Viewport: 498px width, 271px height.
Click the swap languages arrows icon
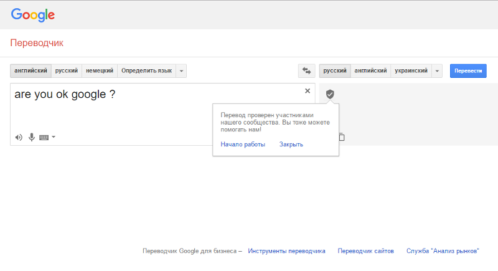306,71
